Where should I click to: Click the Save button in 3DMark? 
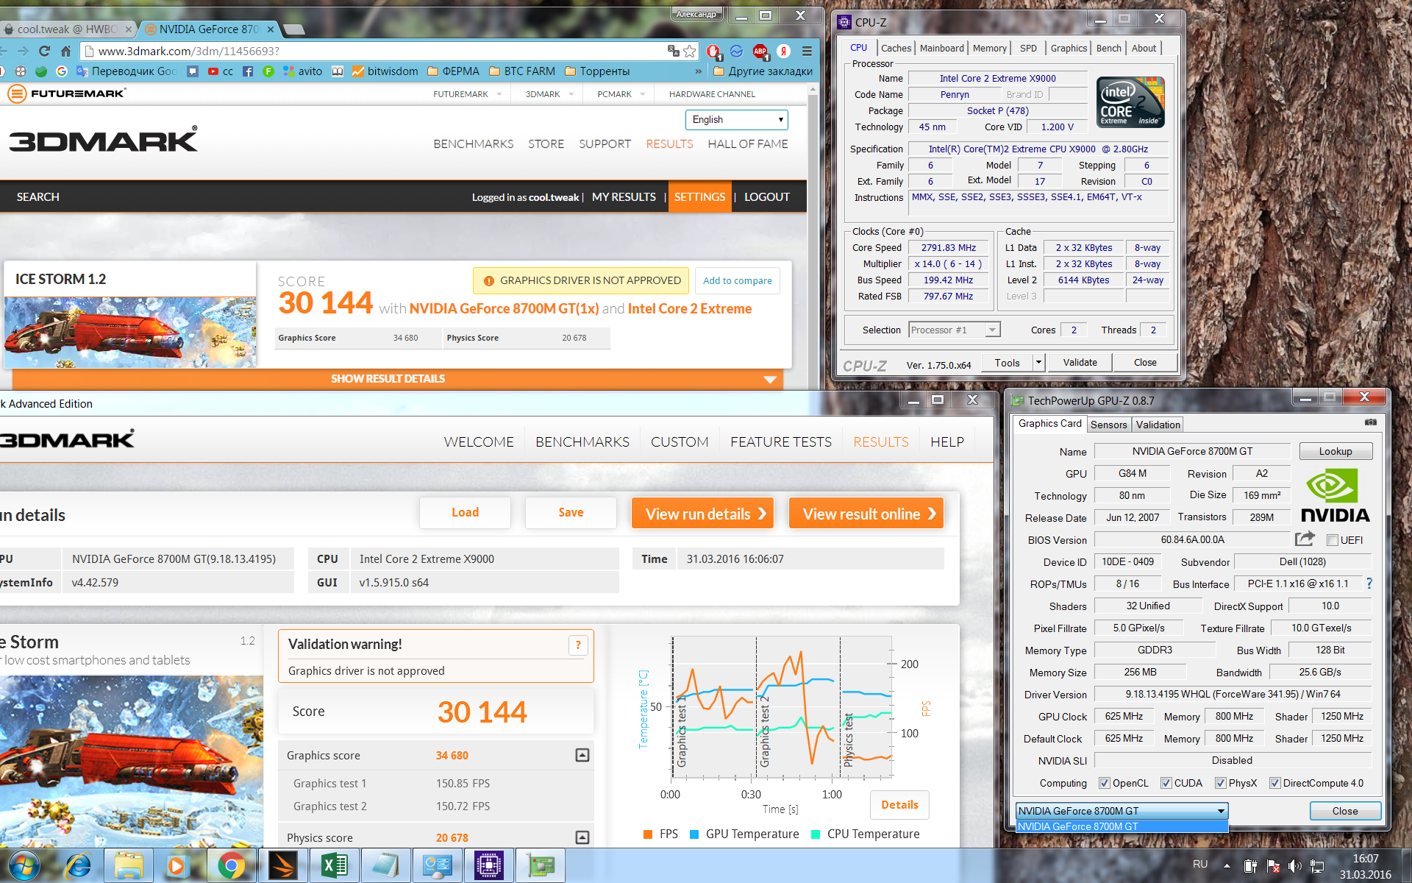pyautogui.click(x=571, y=513)
